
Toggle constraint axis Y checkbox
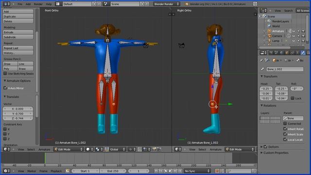coord(5,134)
